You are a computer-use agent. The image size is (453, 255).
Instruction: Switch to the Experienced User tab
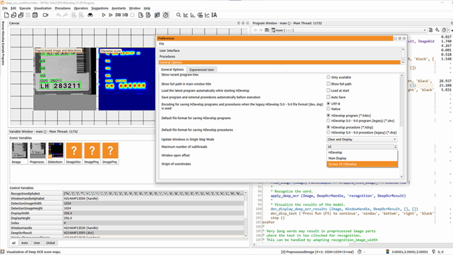click(202, 69)
